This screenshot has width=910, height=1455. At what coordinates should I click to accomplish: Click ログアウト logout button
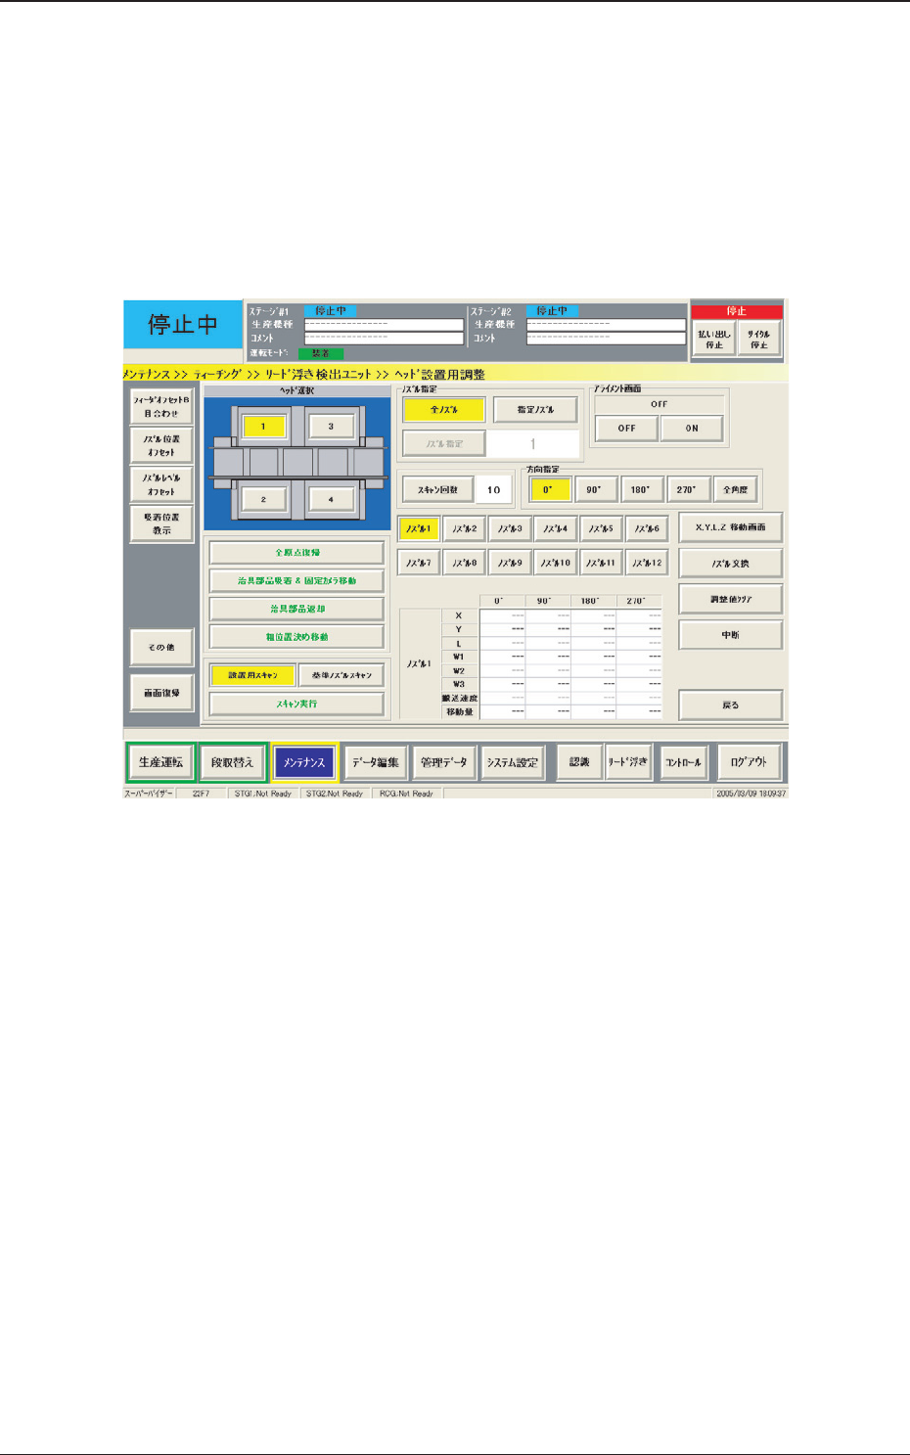point(749,762)
